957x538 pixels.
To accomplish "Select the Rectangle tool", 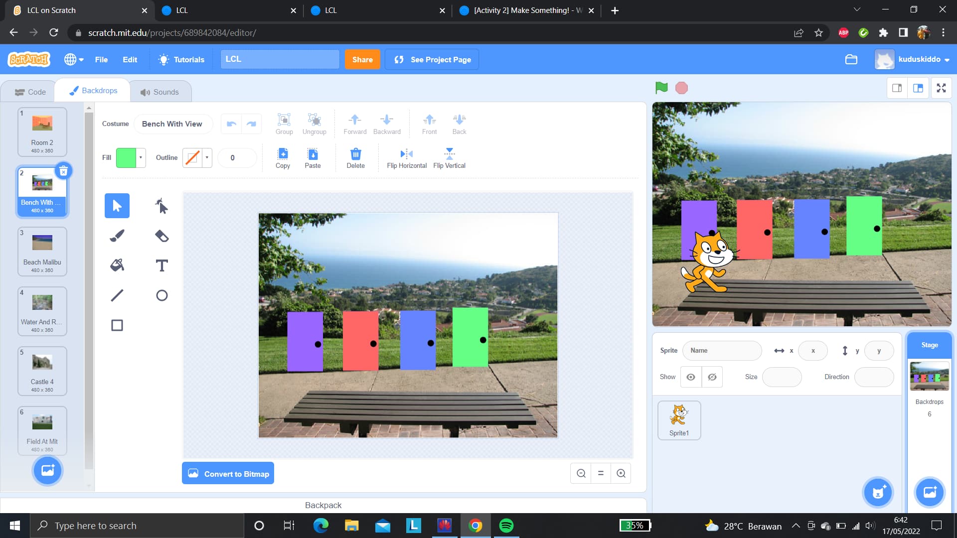I will click(x=117, y=325).
